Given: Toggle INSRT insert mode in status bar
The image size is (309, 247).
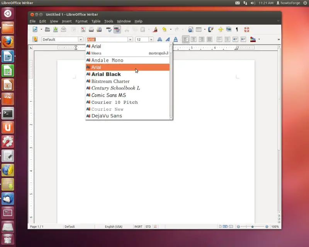Looking at the screenshot, I should click(138, 227).
